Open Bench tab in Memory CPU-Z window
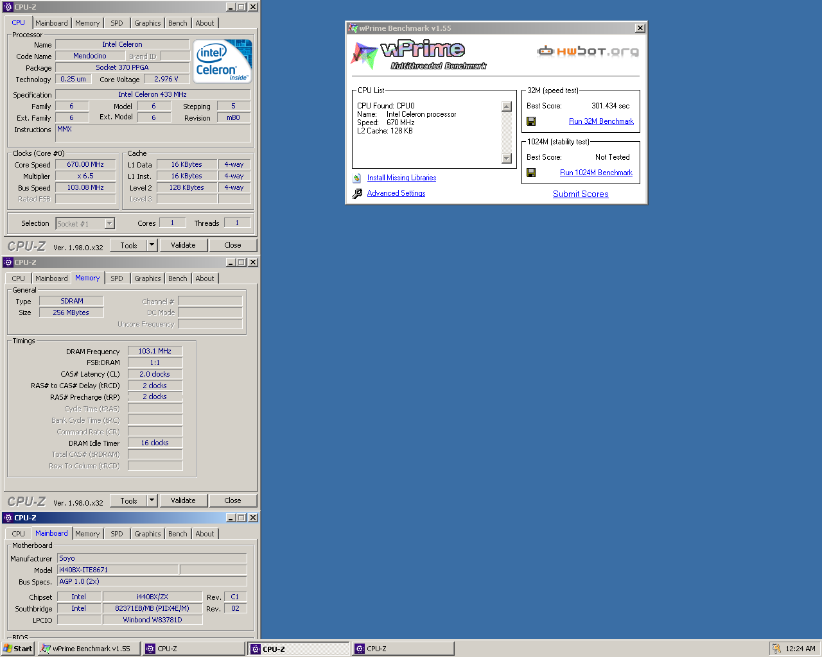 (x=178, y=278)
